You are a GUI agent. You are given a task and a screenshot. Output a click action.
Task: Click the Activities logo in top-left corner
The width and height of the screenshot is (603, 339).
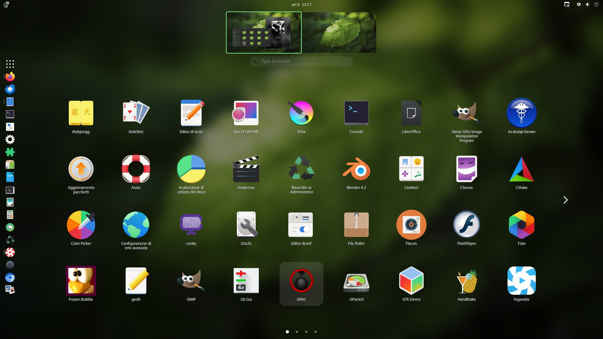coord(6,4)
